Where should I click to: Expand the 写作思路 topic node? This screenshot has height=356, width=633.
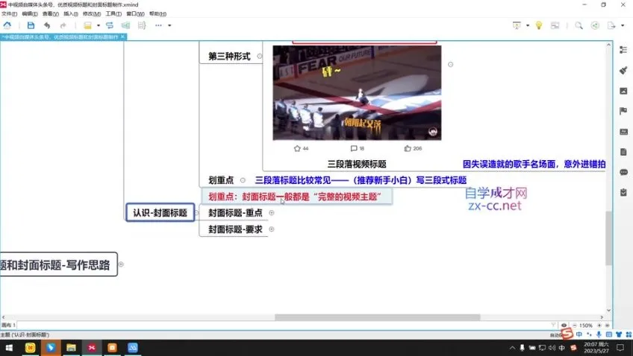pos(121,264)
